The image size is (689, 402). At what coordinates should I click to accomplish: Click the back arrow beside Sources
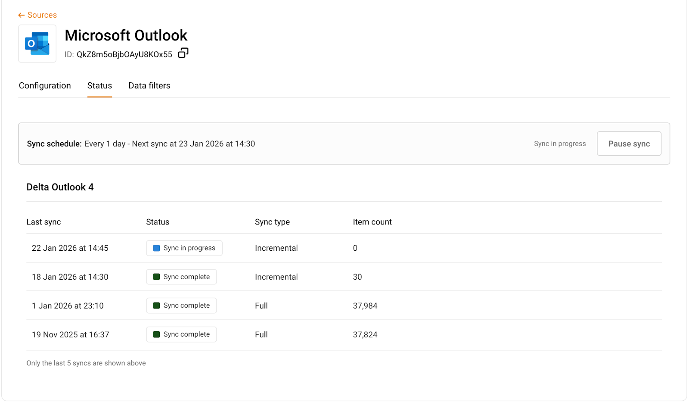click(x=21, y=15)
